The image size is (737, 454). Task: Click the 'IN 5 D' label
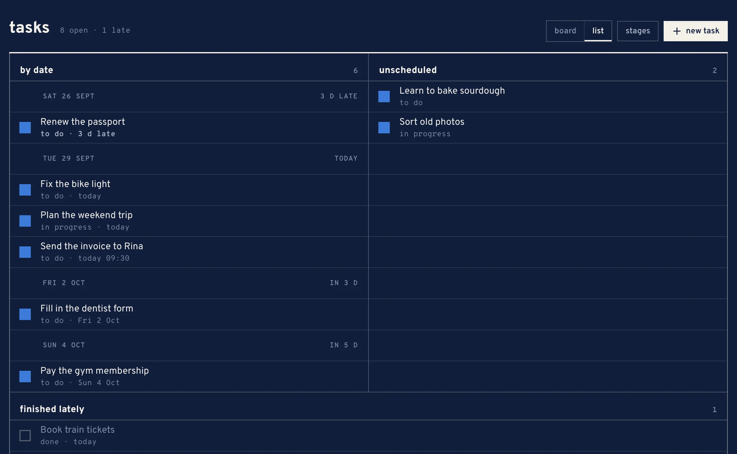344,345
